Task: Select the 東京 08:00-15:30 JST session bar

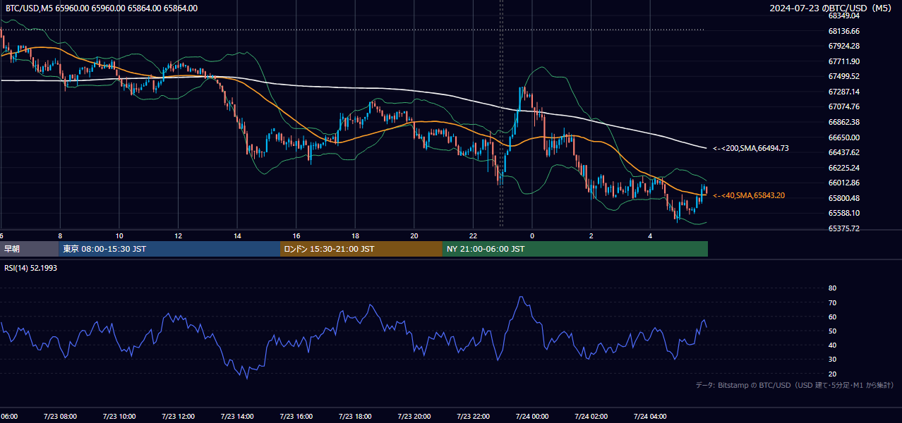Action: [169, 249]
